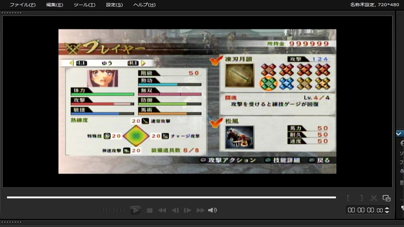This screenshot has height=227, width=404.
Task: Open the 設定(S) menu
Action: [x=114, y=5]
